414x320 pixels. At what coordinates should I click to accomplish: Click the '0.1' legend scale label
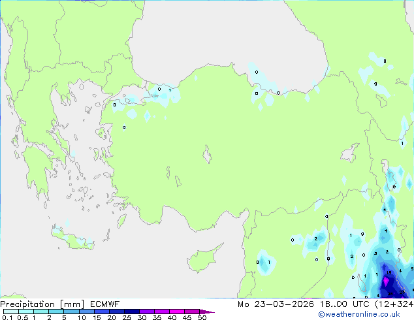(7, 317)
